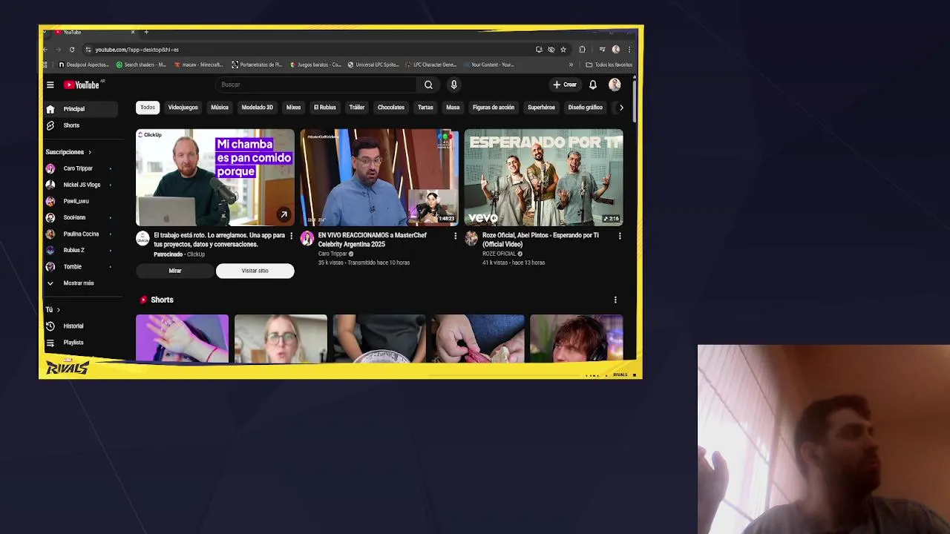Screen dimensions: 950x534
Task: Open Shorts shelf three-dot menu
Action: click(x=615, y=300)
